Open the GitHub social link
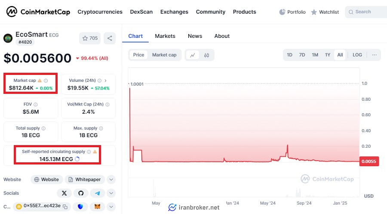This screenshot has width=387, height=214. click(x=81, y=193)
